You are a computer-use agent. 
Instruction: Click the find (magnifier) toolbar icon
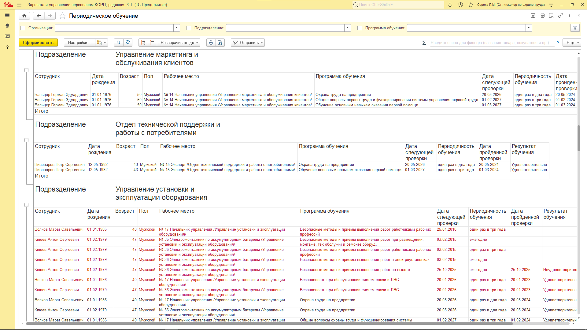pos(119,43)
